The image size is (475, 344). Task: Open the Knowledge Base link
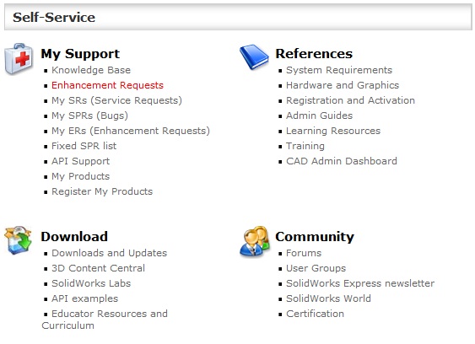click(x=91, y=70)
